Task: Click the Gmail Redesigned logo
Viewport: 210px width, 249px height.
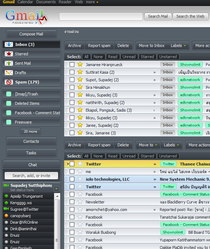Action: click(x=26, y=17)
